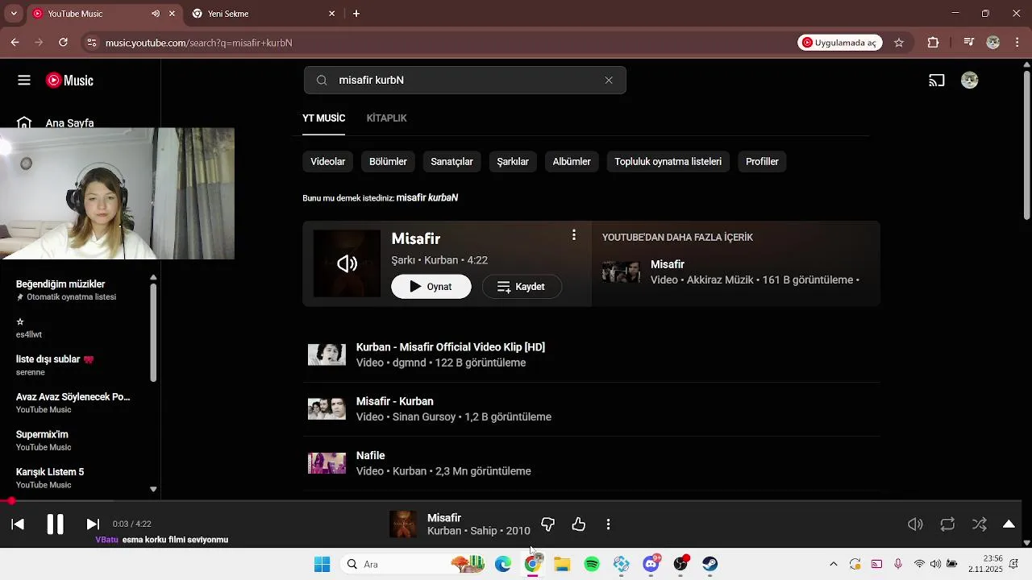The width and height of the screenshot is (1032, 580).
Task: Open the cast to device icon
Action: pyautogui.click(x=937, y=81)
